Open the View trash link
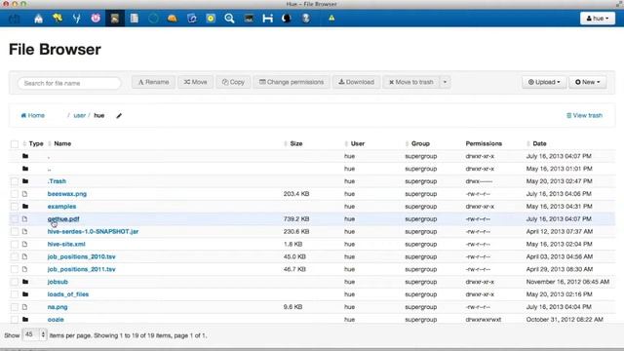The height and width of the screenshot is (351, 624). 584,115
